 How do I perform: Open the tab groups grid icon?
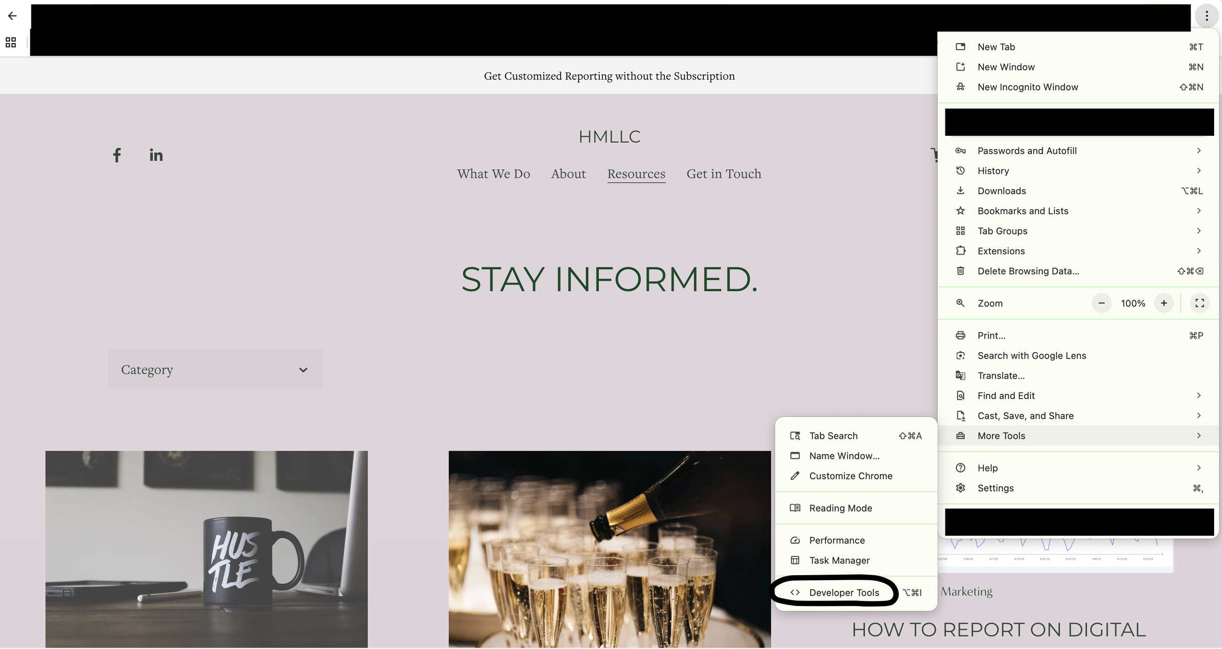11,43
